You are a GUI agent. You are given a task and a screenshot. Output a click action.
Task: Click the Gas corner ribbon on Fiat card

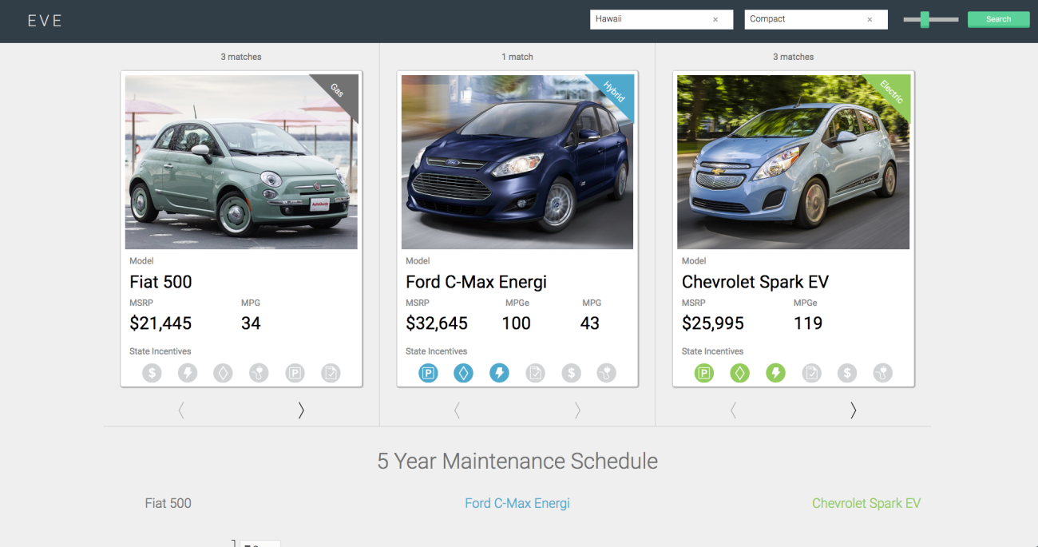(x=338, y=90)
